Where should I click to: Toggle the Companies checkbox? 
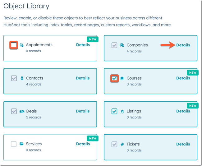click(x=114, y=45)
